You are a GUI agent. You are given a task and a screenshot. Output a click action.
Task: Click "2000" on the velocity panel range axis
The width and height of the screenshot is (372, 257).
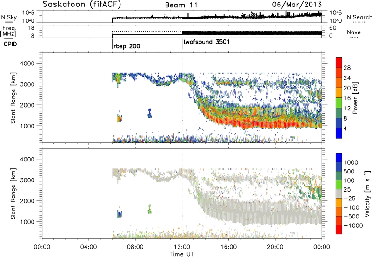click(27, 201)
